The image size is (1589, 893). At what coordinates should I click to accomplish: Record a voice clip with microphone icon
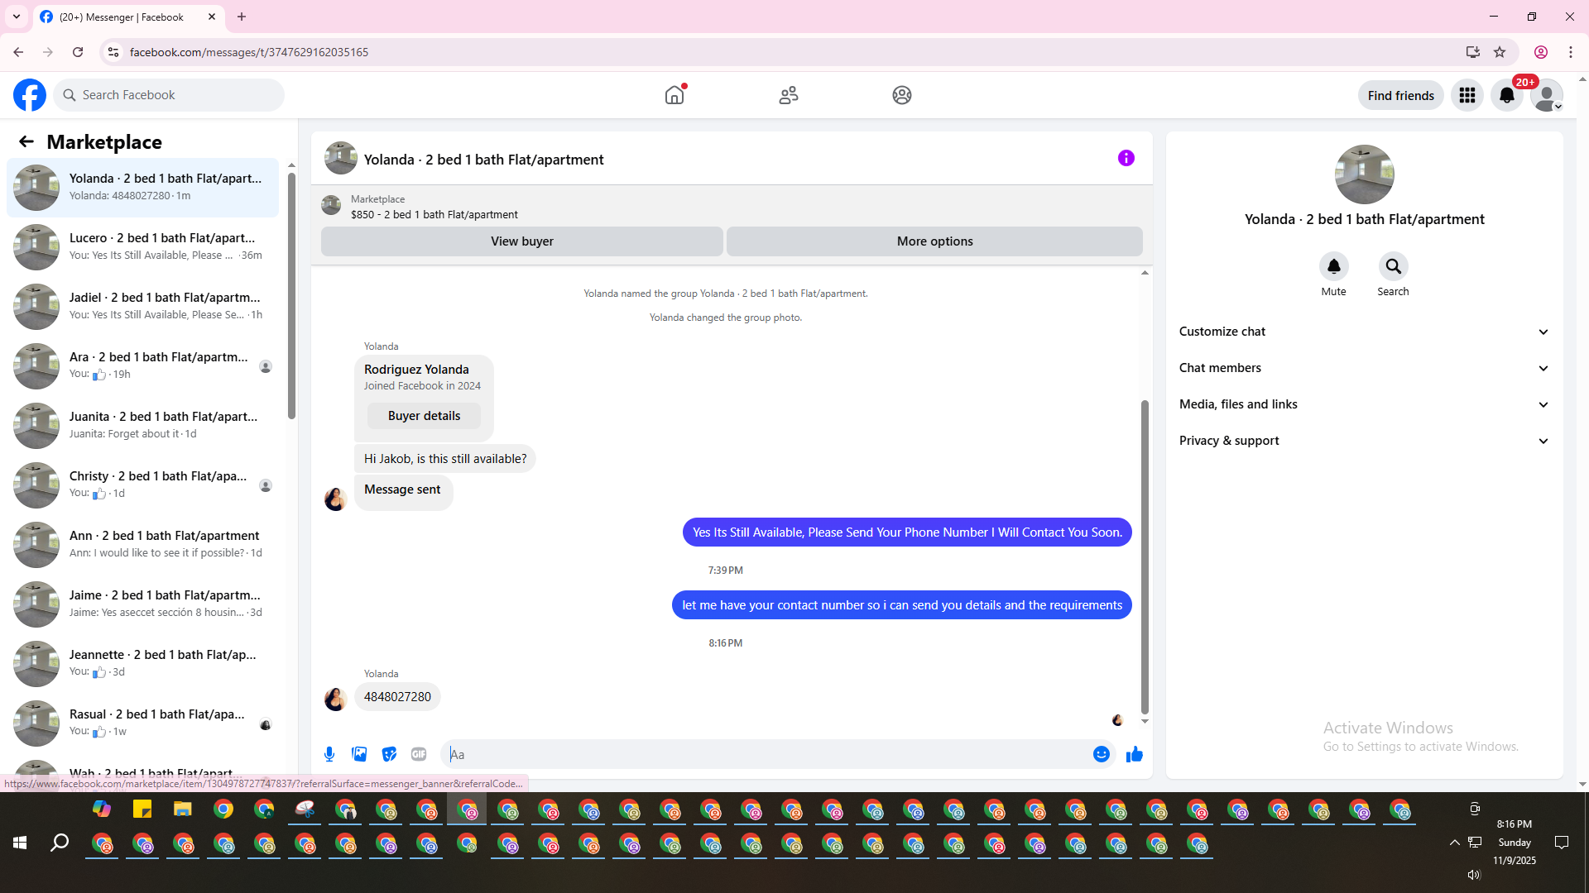click(x=329, y=754)
